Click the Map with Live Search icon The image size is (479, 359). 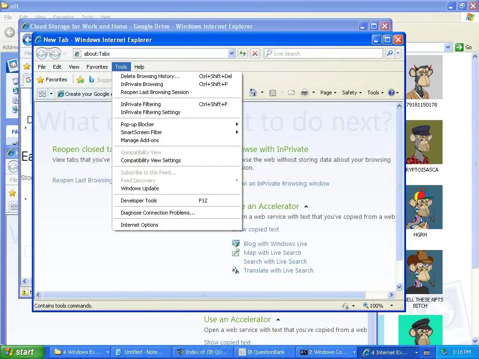click(x=236, y=252)
